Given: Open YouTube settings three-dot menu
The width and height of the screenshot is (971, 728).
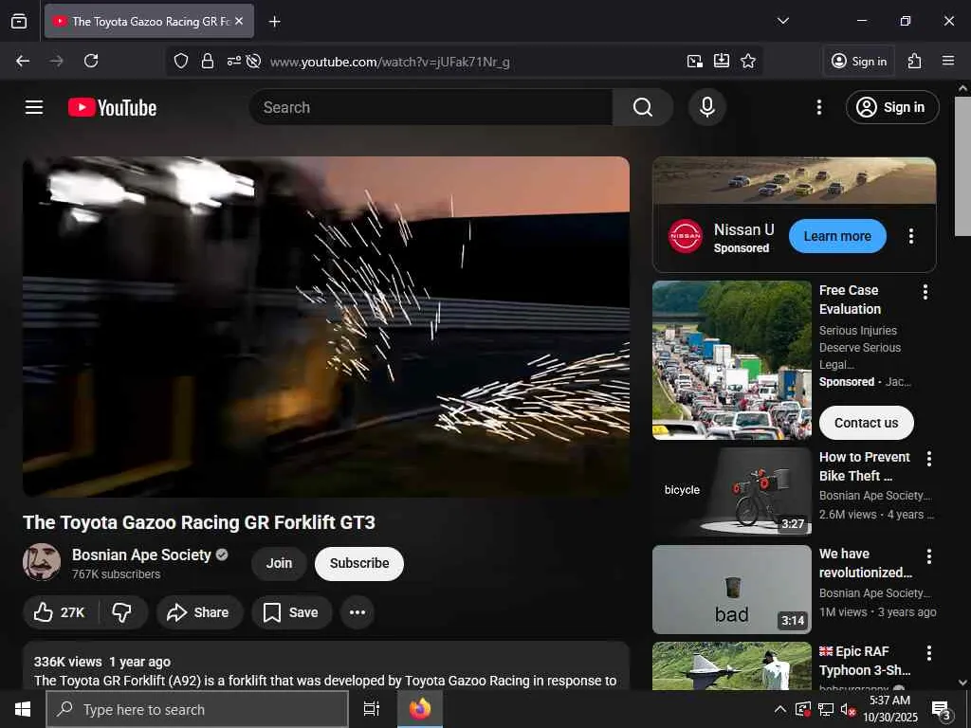Looking at the screenshot, I should [818, 107].
